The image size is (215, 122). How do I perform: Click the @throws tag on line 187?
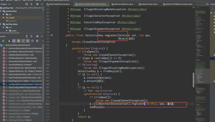(75, 22)
